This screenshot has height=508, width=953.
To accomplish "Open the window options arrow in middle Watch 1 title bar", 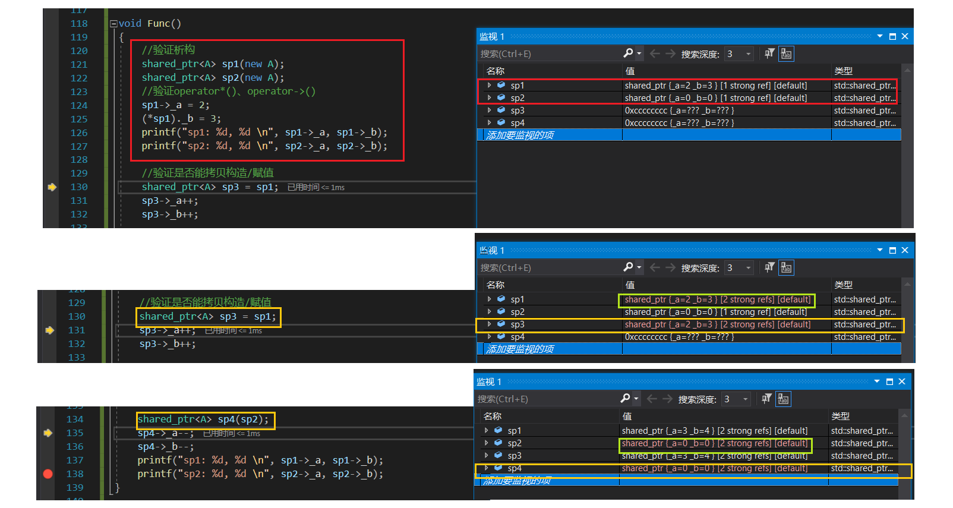I will (880, 250).
